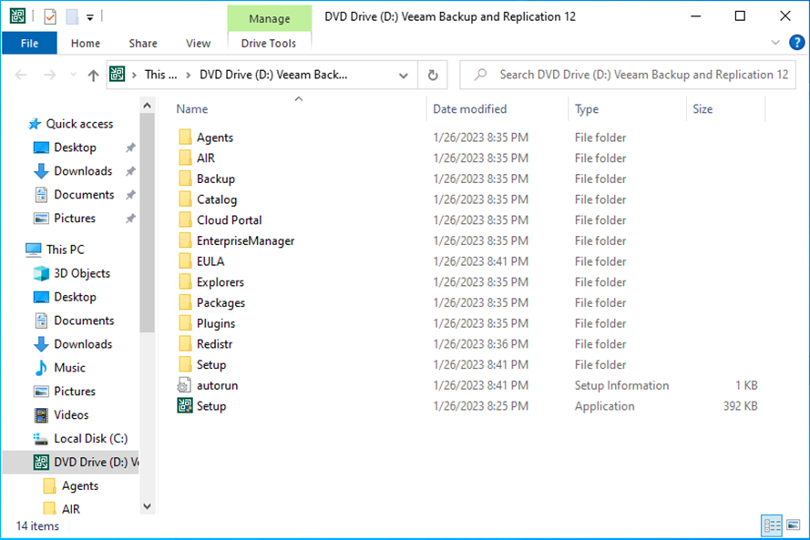Open the File menu
The height and width of the screenshot is (540, 810).
pos(29,44)
